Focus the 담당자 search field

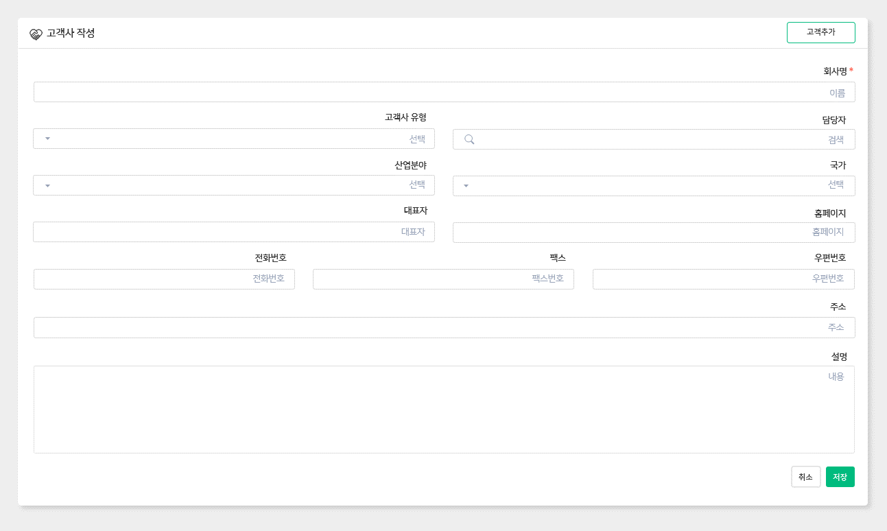(x=654, y=139)
